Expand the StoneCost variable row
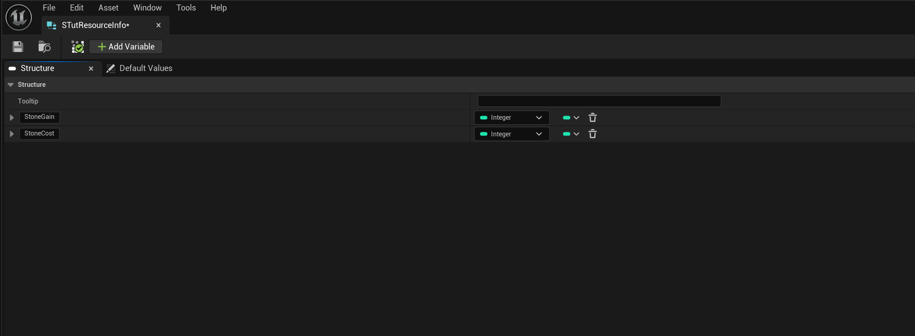The width and height of the screenshot is (915, 336). click(x=12, y=134)
